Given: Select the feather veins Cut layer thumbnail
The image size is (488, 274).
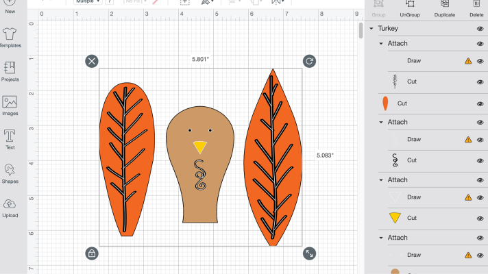Looking at the screenshot, I should pyautogui.click(x=395, y=82).
